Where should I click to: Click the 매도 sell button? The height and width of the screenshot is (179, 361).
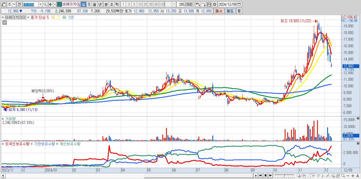tap(230, 11)
